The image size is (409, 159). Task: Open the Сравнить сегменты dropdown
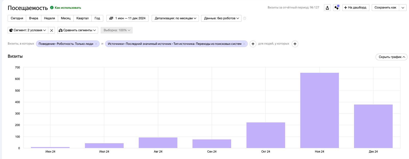78,30
